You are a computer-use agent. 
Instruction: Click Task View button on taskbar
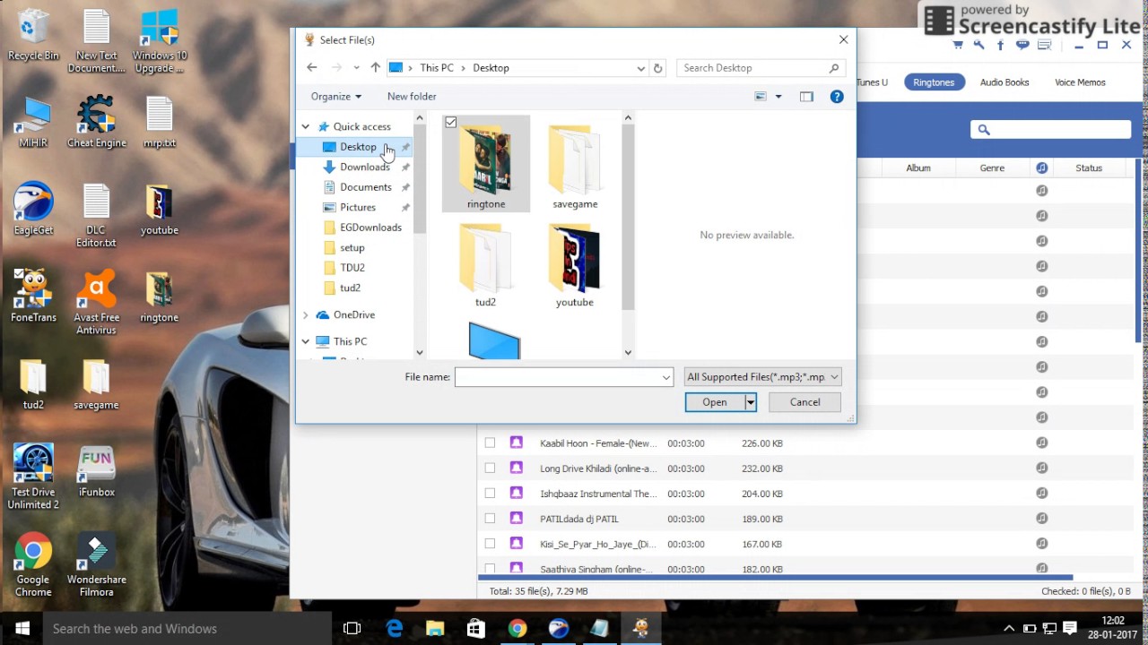pyautogui.click(x=352, y=628)
